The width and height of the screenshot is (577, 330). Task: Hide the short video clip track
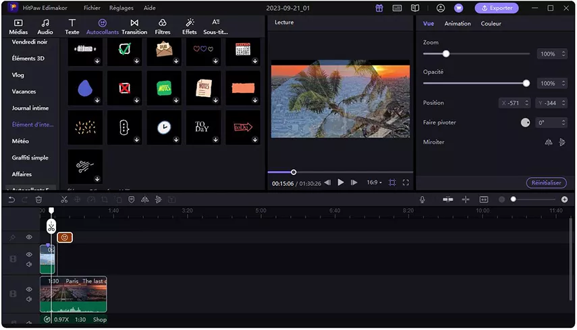29,255
